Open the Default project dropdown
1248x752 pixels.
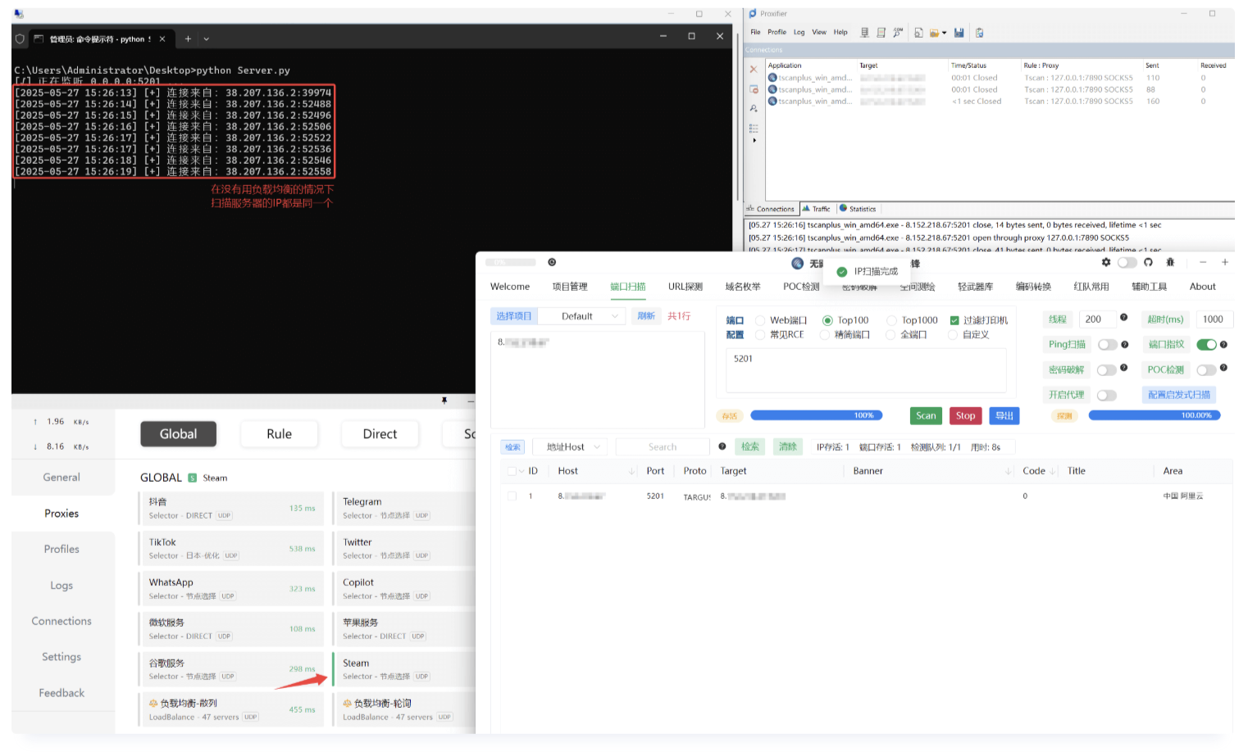[x=584, y=316]
